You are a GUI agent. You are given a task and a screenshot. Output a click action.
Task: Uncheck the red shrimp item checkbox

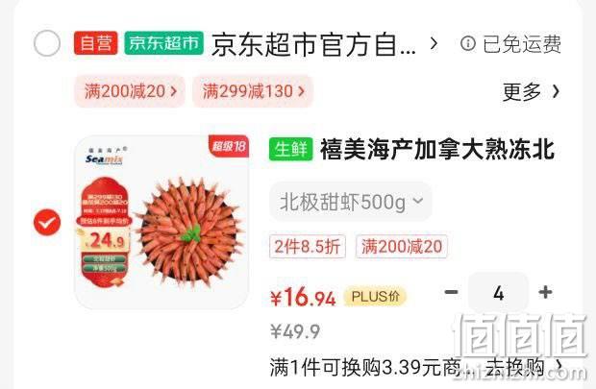point(47,222)
